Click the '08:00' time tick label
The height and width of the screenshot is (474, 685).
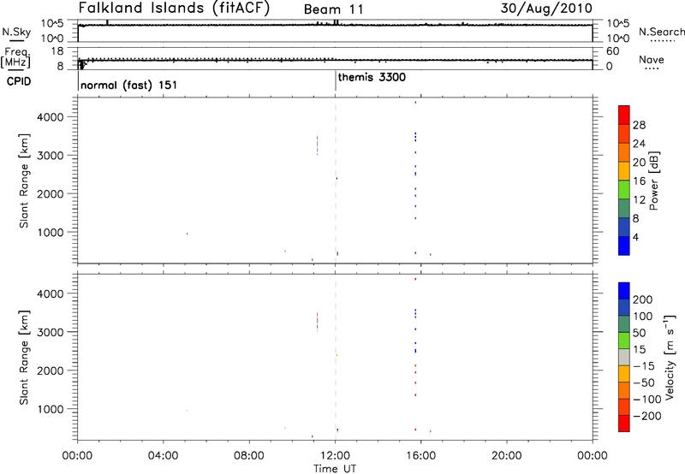click(249, 456)
